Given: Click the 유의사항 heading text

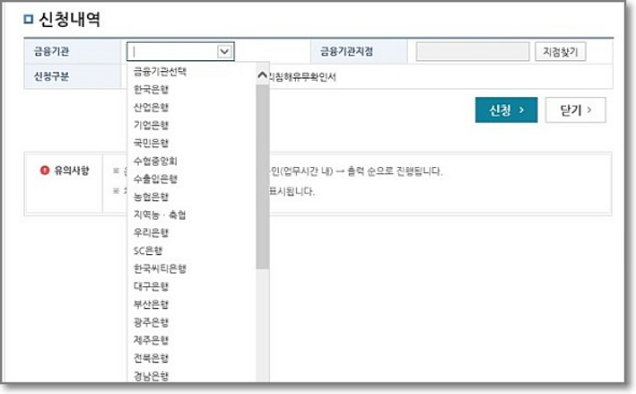Looking at the screenshot, I should point(72,171).
